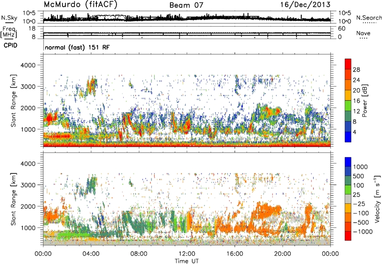Image resolution: width=382 pixels, height=264 pixels.
Task: Select the "Beam 07" header text
Action: click(x=186, y=5)
